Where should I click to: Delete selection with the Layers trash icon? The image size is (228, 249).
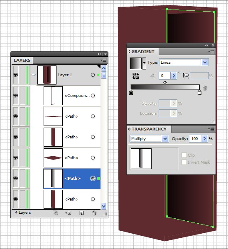[x=94, y=213]
